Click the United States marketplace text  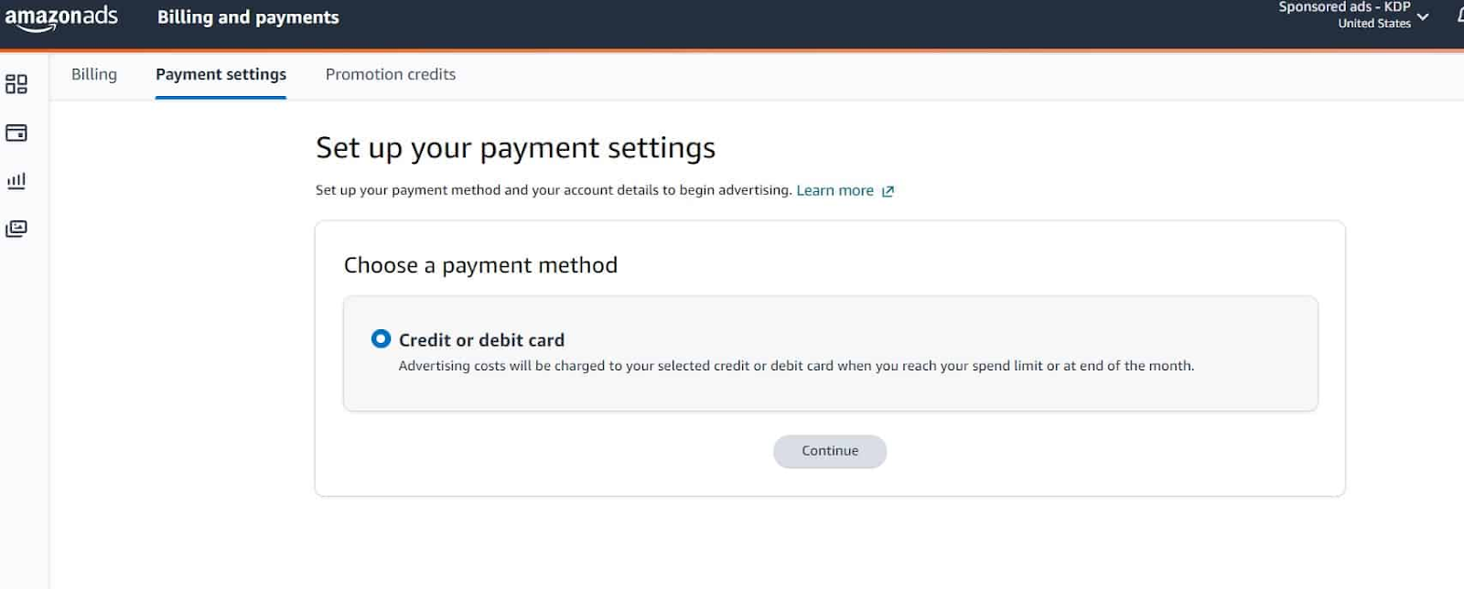[1374, 24]
